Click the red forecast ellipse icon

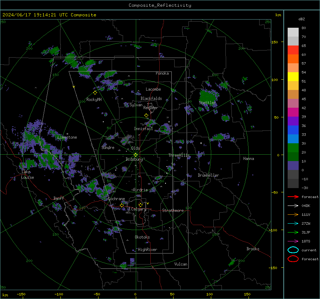(x=293, y=259)
